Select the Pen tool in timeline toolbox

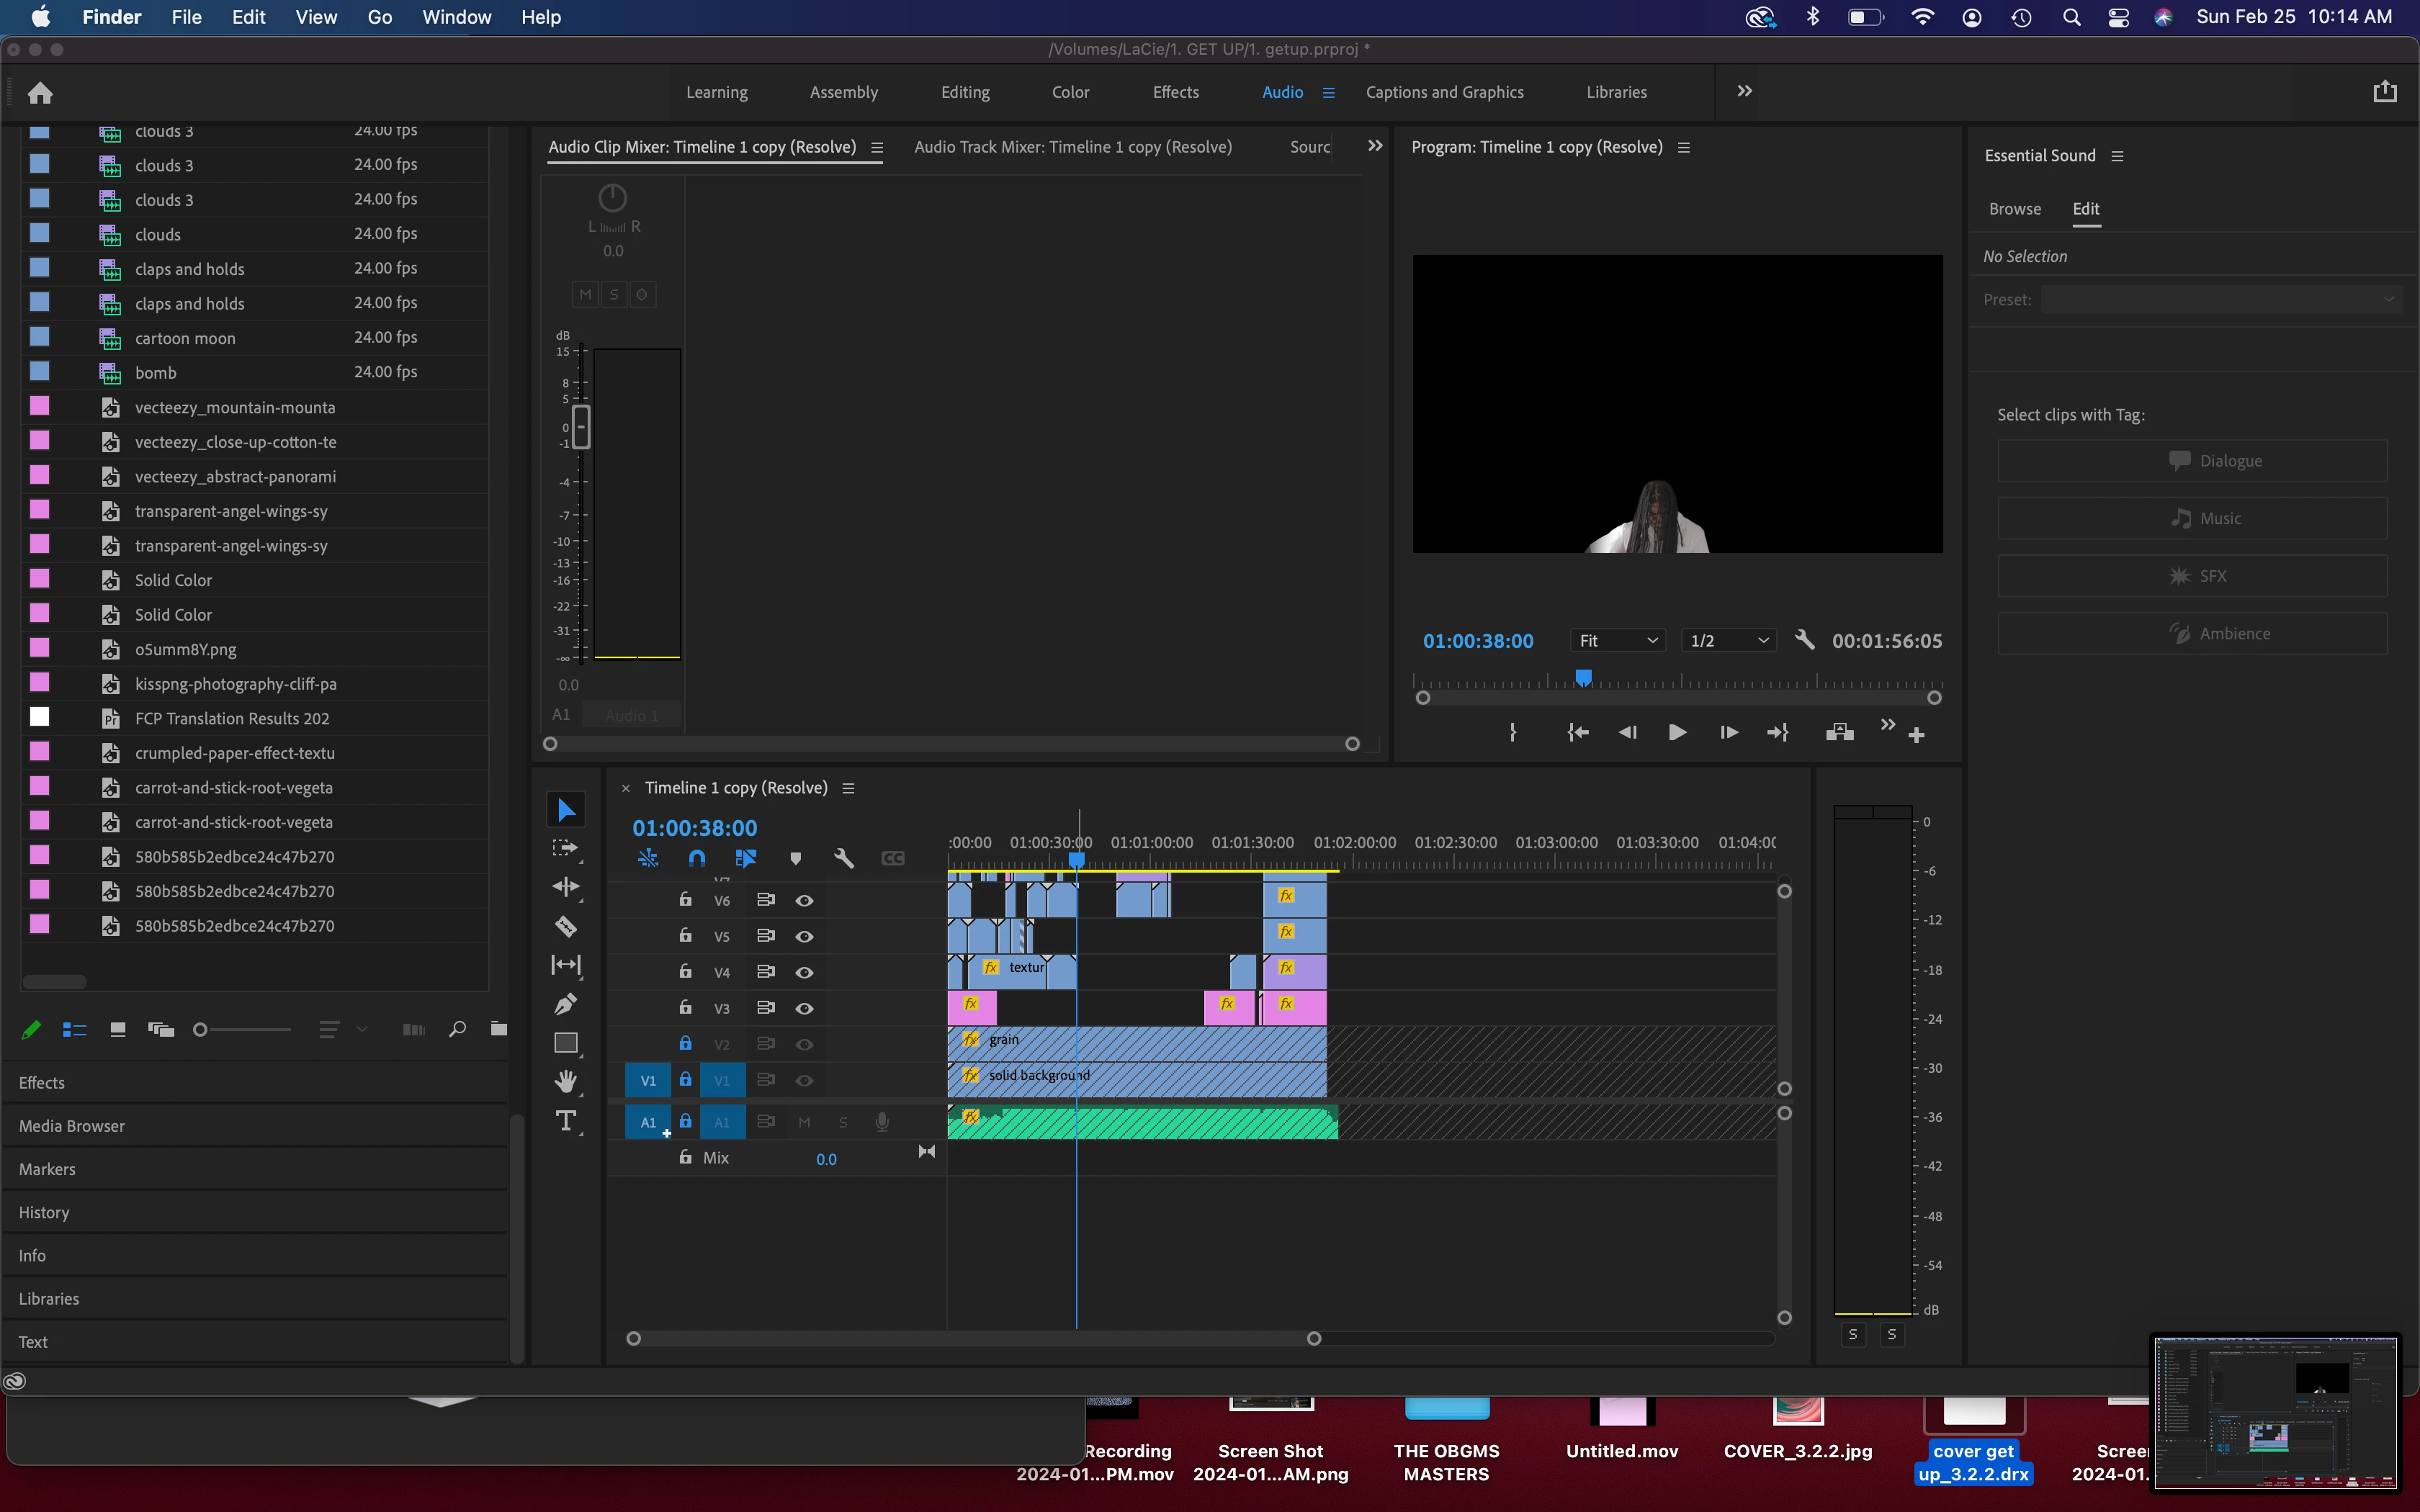tap(566, 1004)
